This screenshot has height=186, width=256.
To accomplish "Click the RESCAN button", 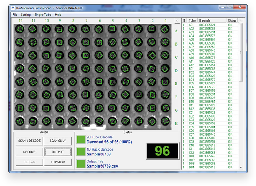I will tap(29, 162).
